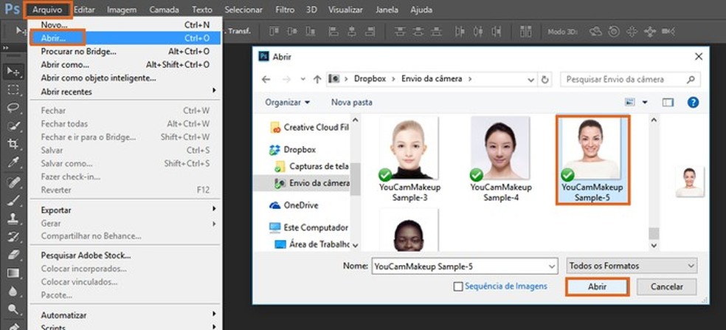Choose the Crop tool

13,144
